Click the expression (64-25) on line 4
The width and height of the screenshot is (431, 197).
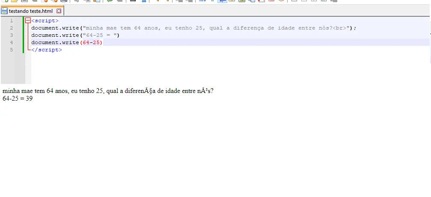pyautogui.click(x=91, y=42)
